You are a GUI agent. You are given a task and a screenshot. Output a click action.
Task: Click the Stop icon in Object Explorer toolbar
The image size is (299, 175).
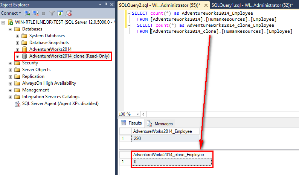(44, 13)
